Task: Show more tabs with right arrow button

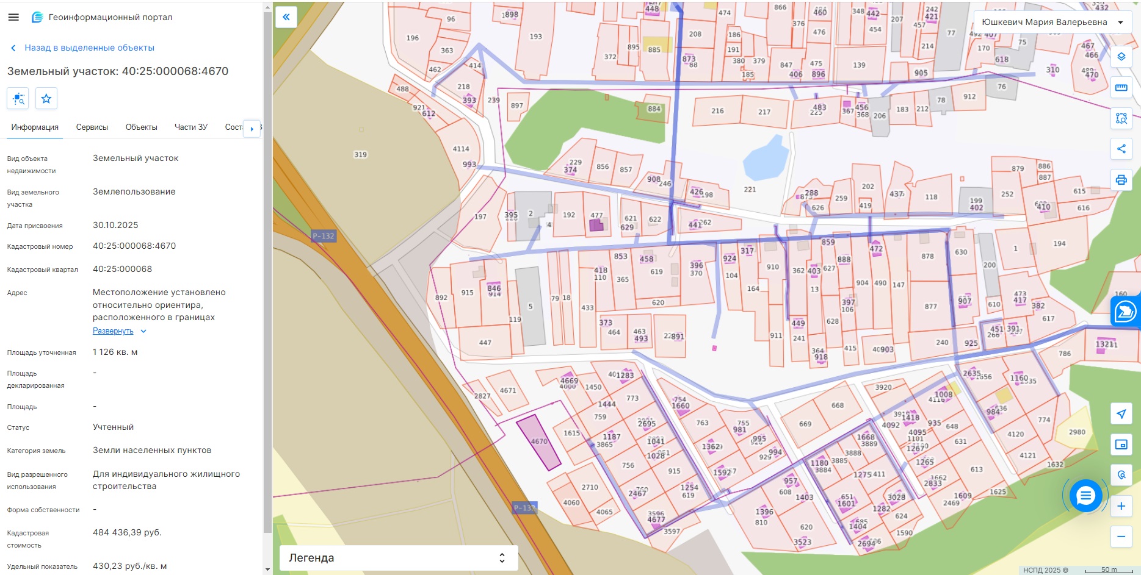Action: coord(252,129)
